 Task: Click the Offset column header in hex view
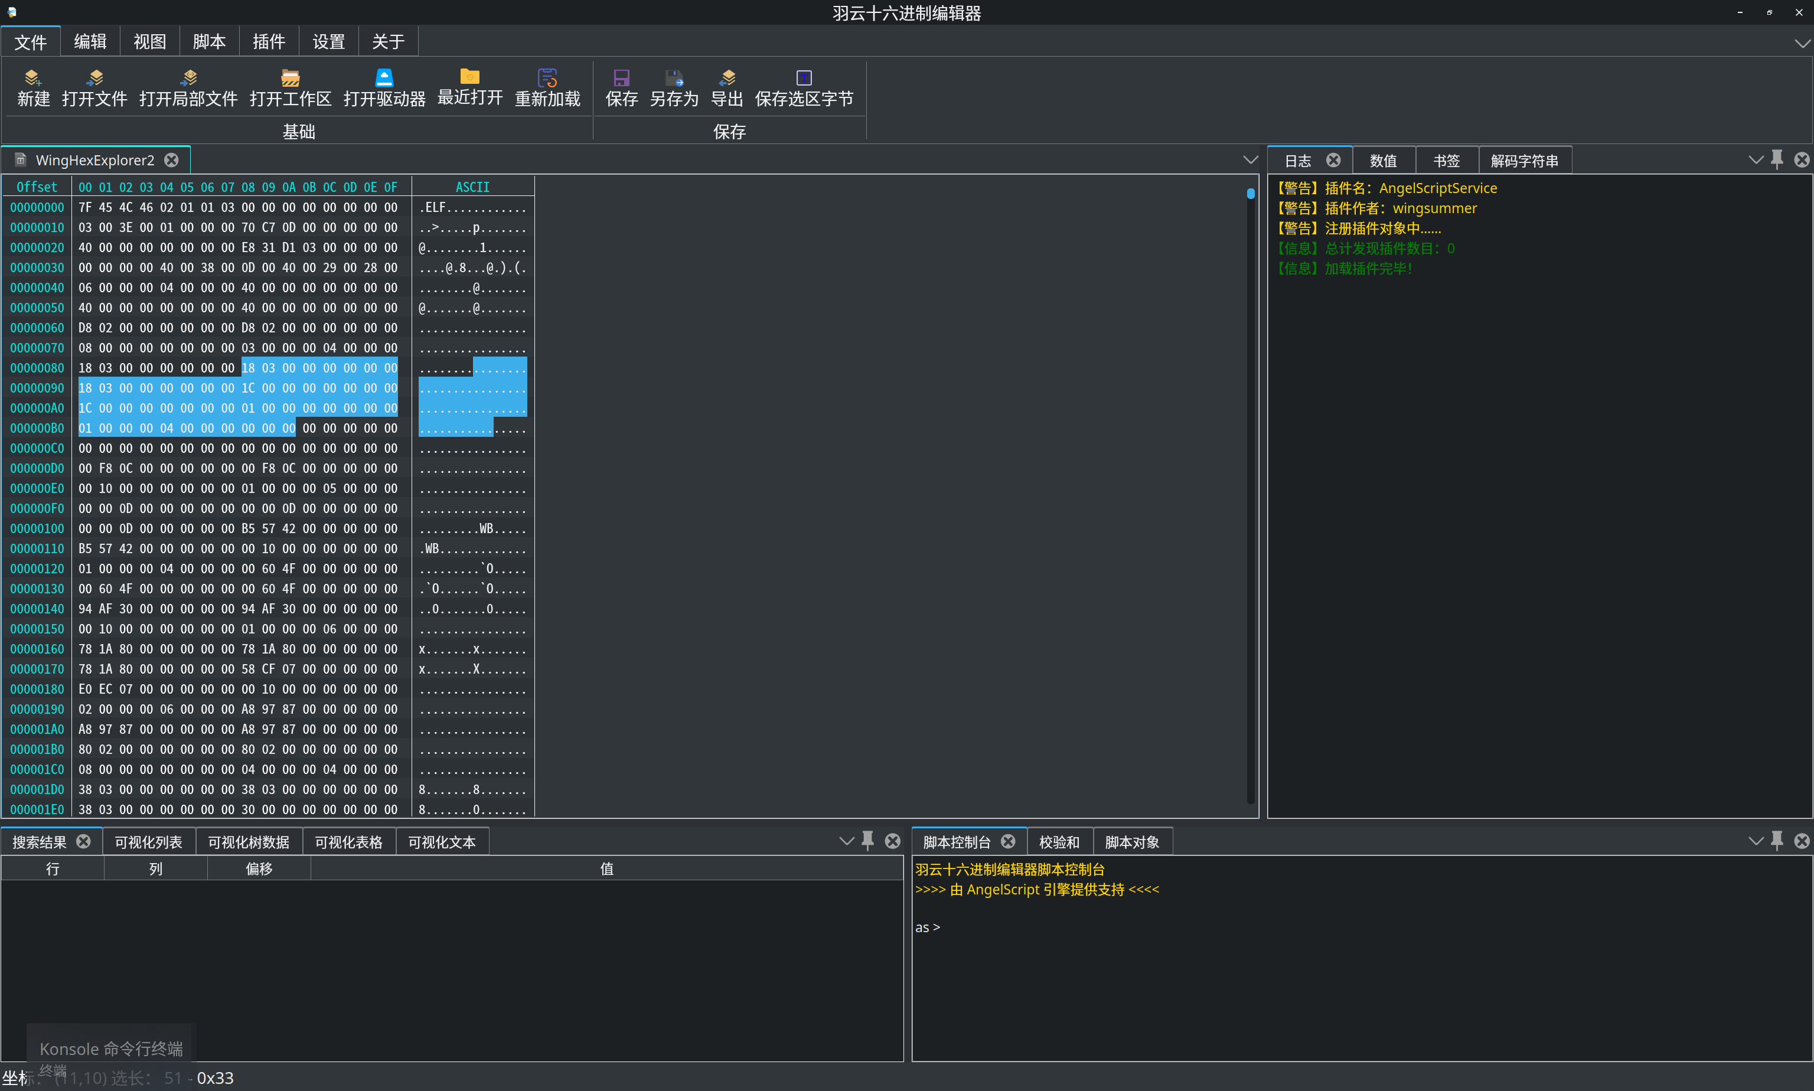[37, 187]
